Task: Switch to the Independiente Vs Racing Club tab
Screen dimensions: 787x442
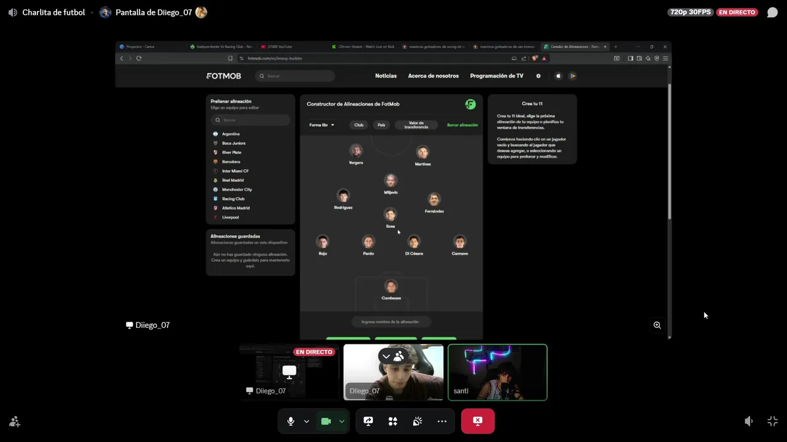Action: (x=221, y=47)
